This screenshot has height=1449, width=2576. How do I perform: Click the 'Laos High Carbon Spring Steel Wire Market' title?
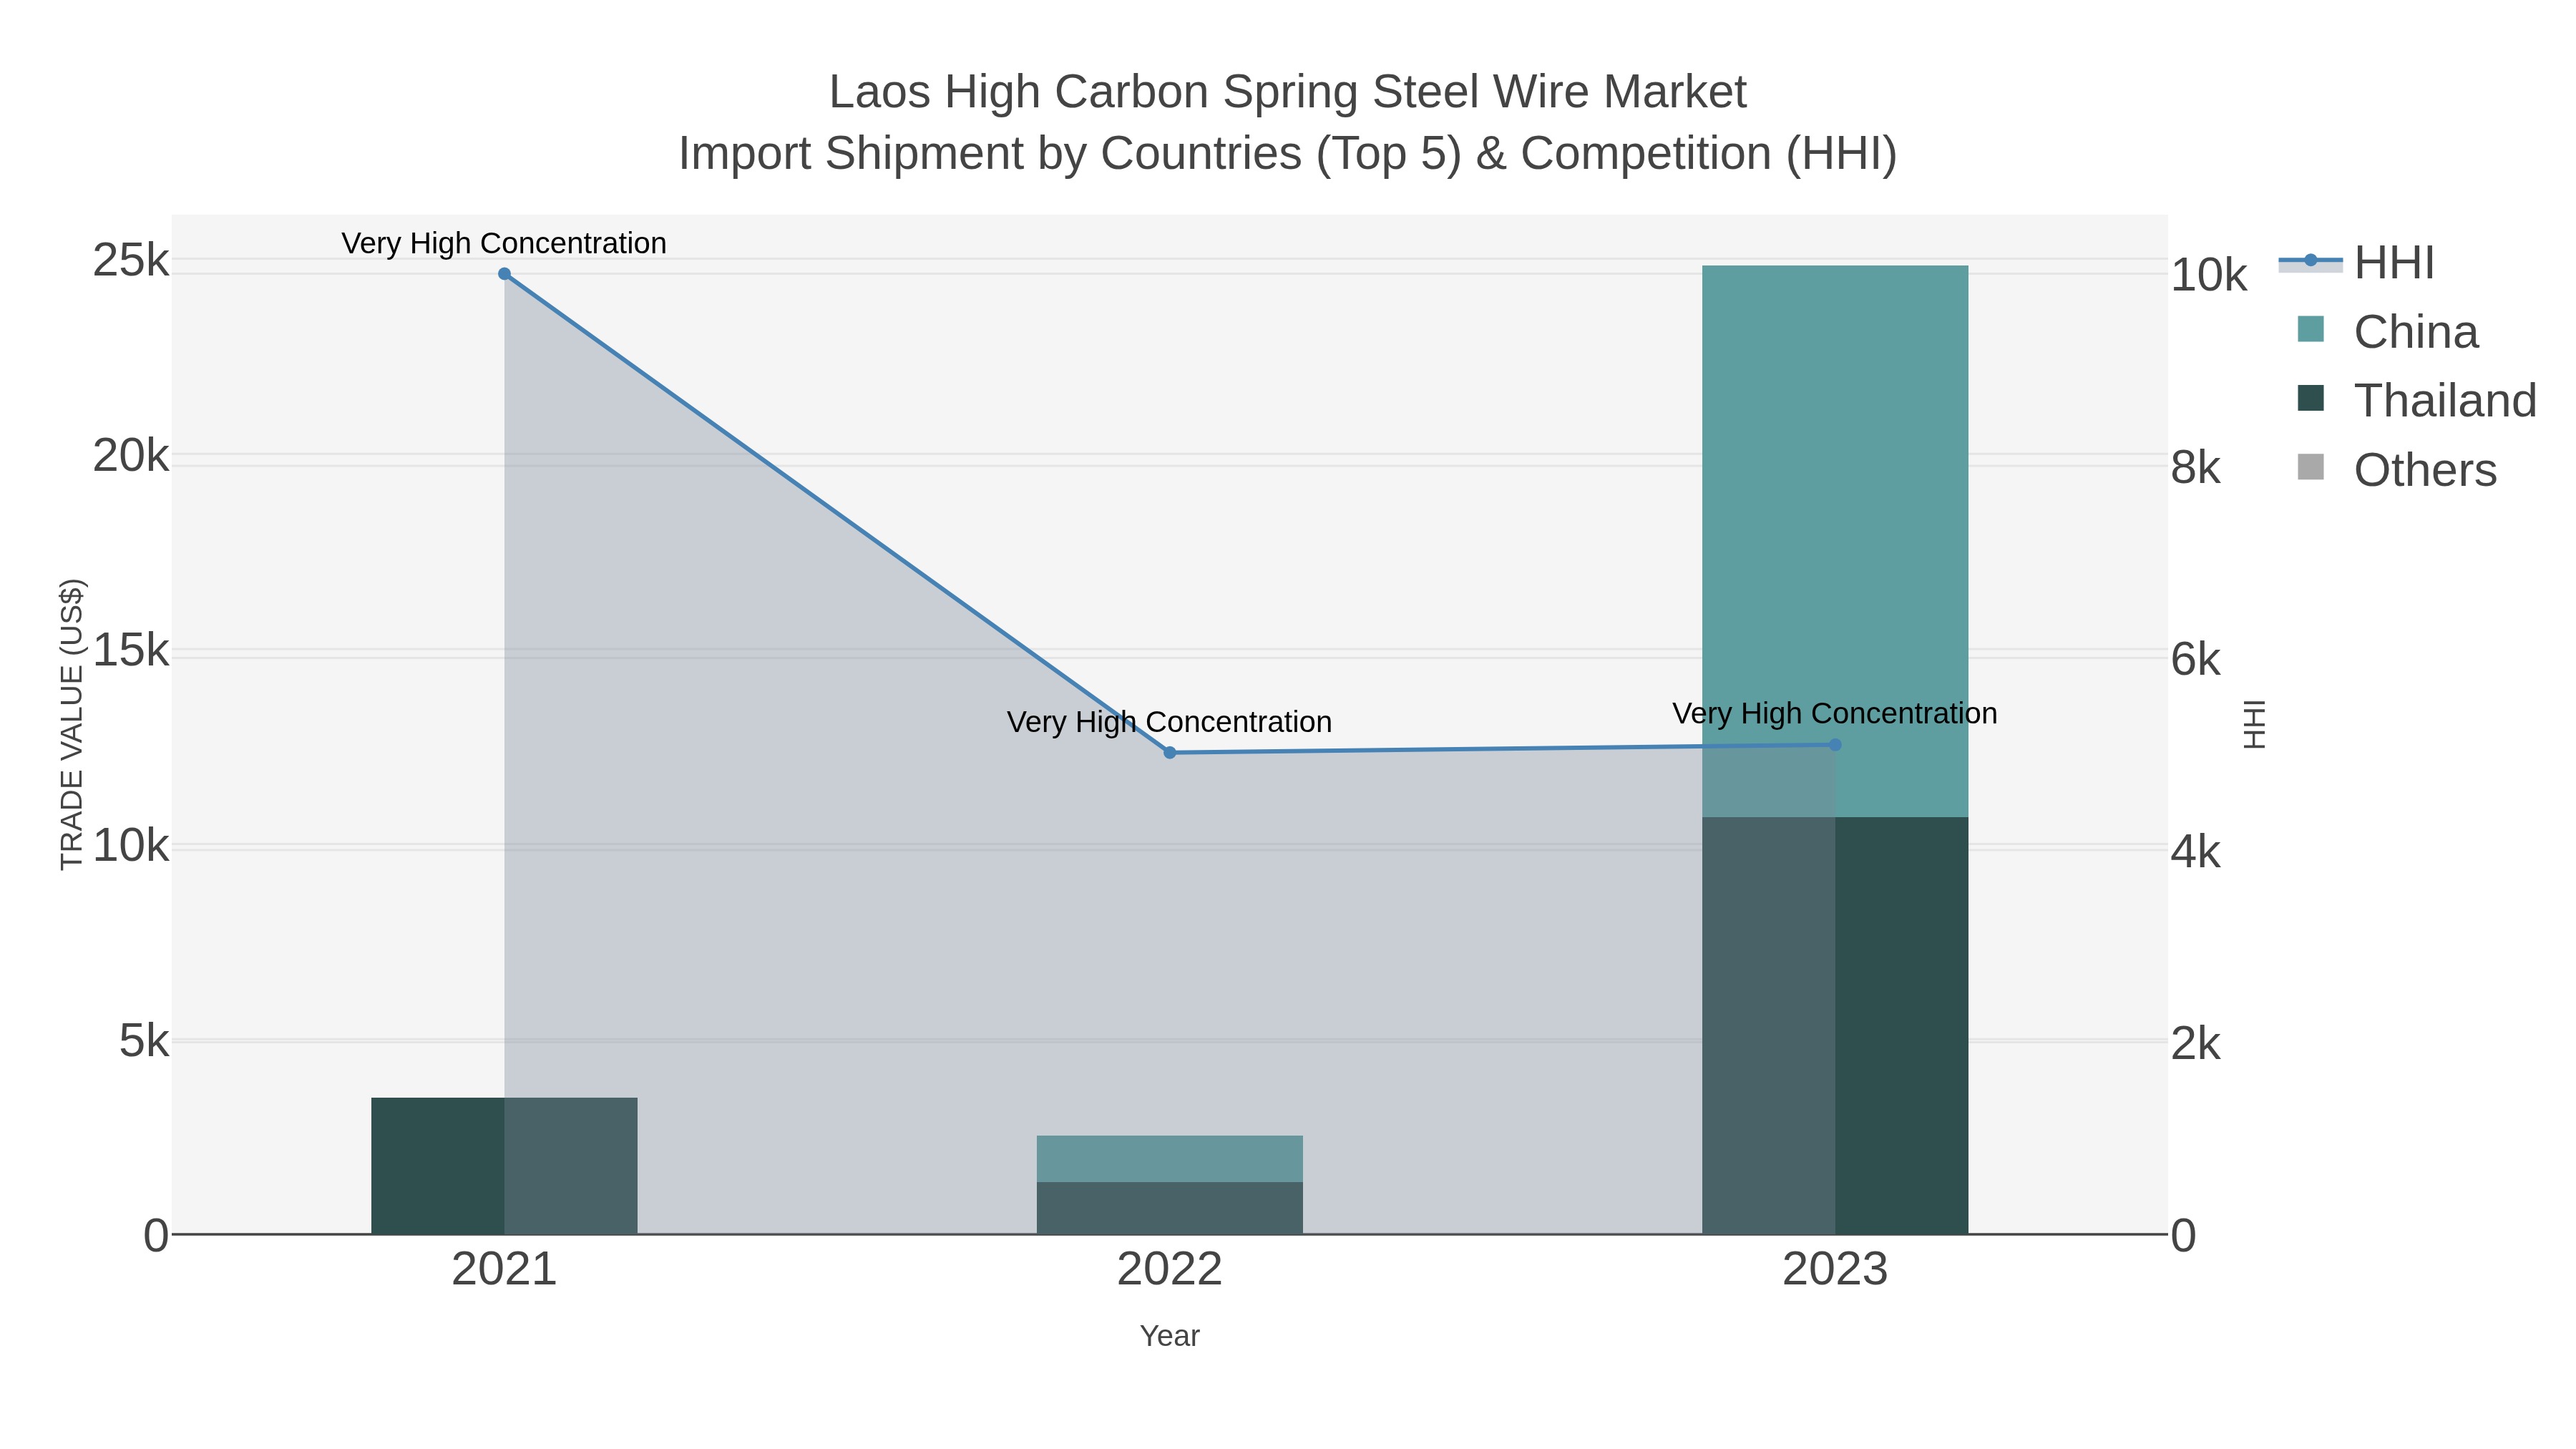pos(1288,92)
